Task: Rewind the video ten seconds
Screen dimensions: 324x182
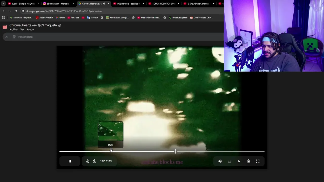Action: 88,161
